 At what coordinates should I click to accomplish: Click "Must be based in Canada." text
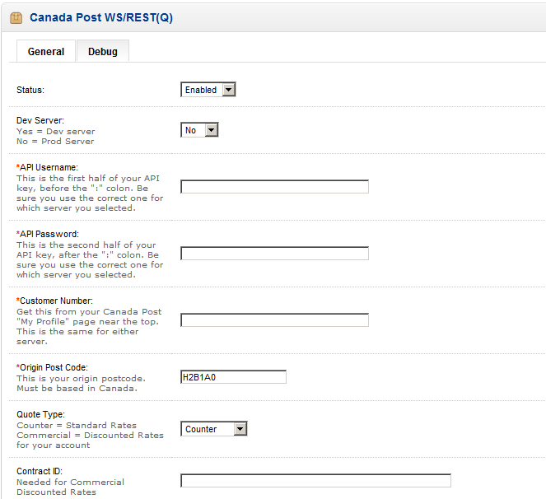click(x=77, y=389)
